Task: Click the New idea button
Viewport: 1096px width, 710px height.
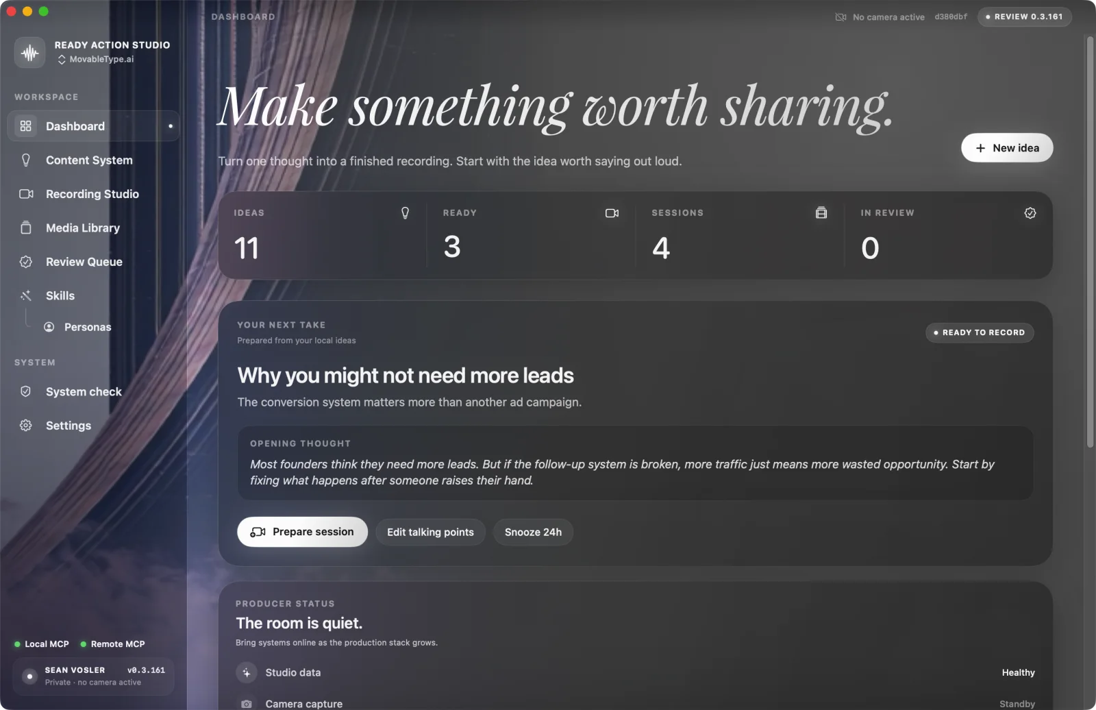Action: (x=1007, y=148)
